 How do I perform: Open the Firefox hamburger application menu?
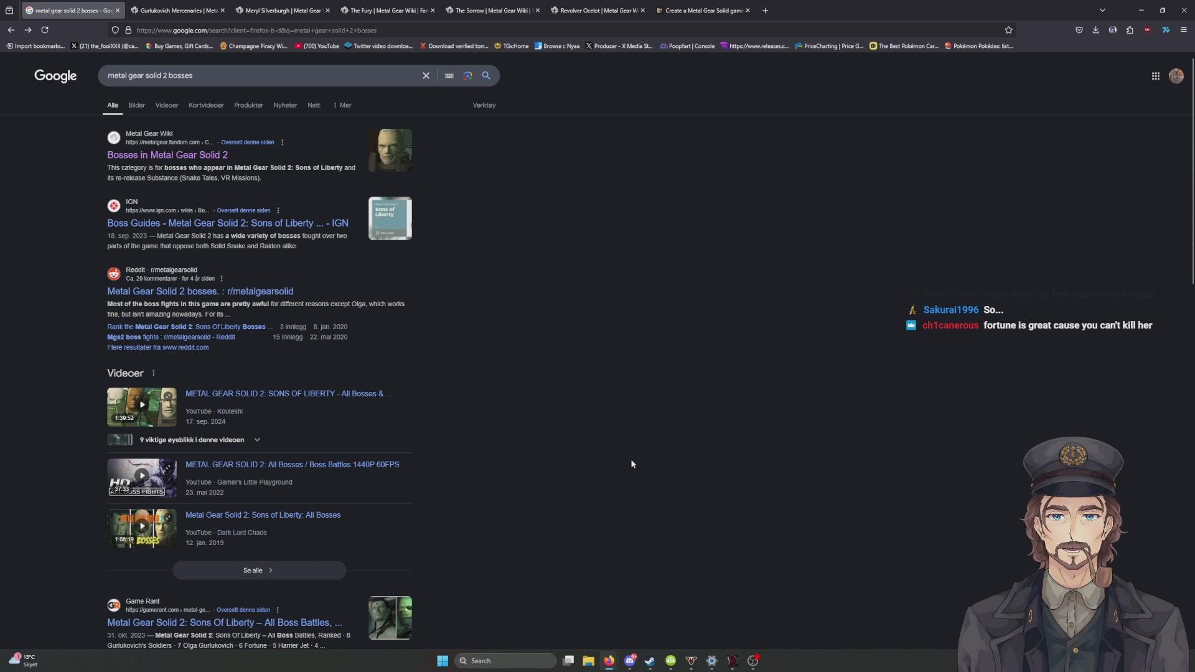coord(1183,30)
